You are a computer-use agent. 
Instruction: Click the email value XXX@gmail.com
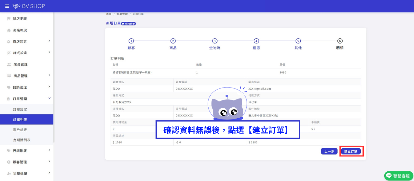tap(260, 89)
